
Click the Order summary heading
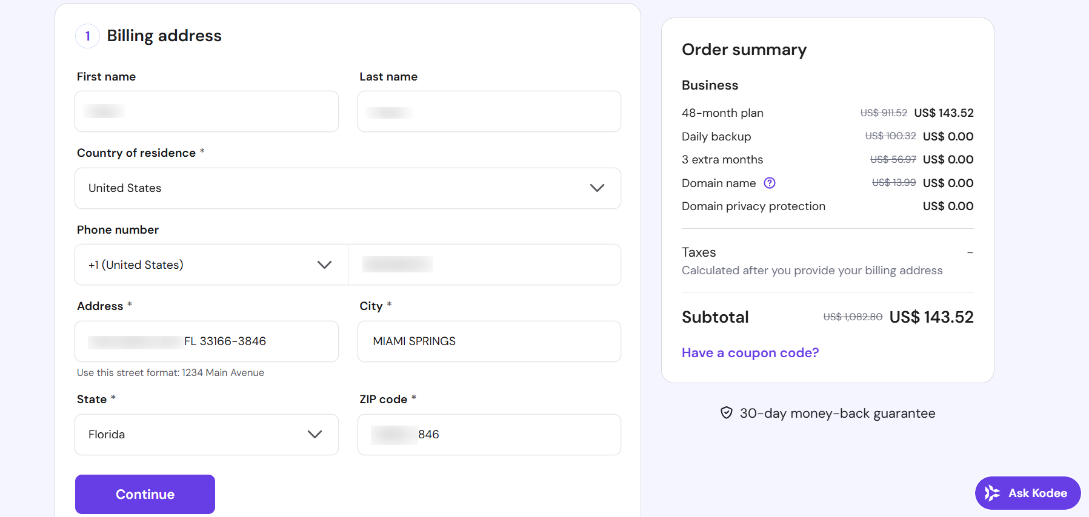coord(744,50)
